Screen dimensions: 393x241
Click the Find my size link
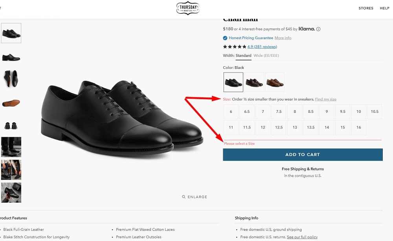(x=326, y=99)
